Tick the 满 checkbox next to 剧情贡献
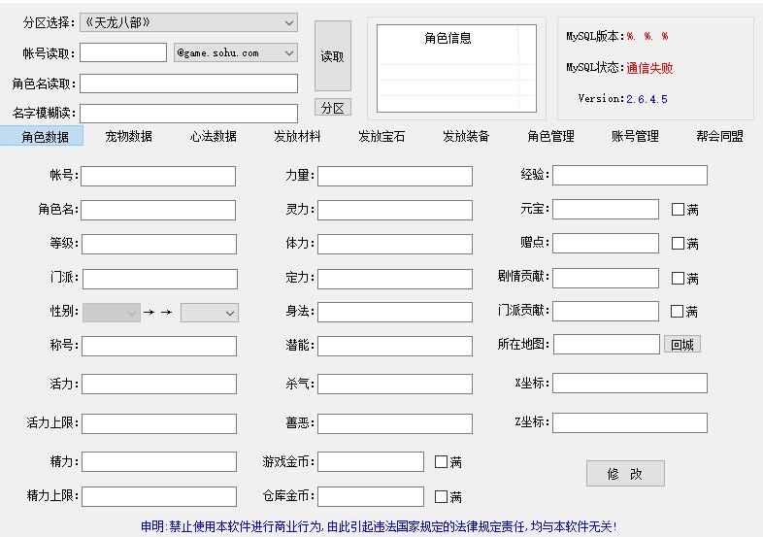This screenshot has height=537, width=763. pos(678,278)
